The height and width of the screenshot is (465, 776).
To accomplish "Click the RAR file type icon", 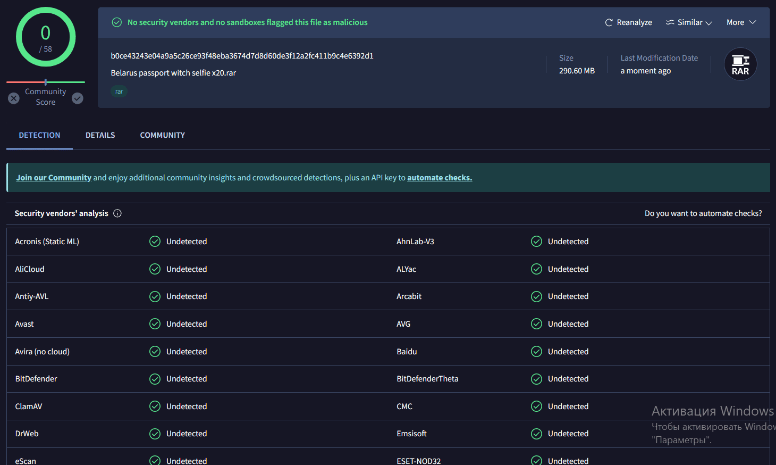I will 740,64.
